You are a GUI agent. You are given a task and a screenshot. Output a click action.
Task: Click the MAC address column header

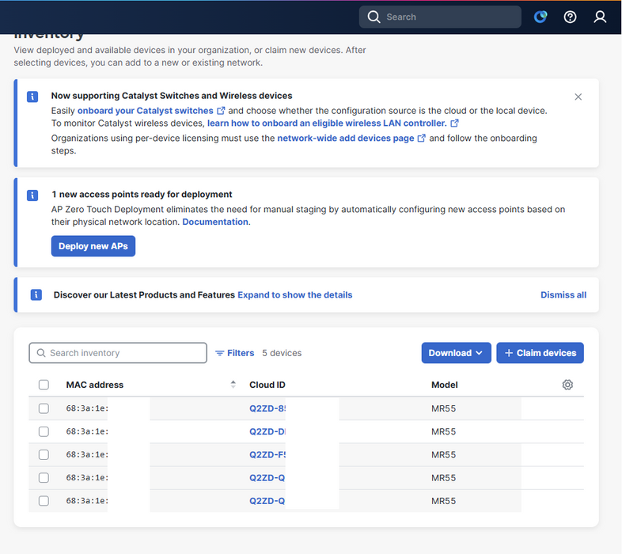94,385
